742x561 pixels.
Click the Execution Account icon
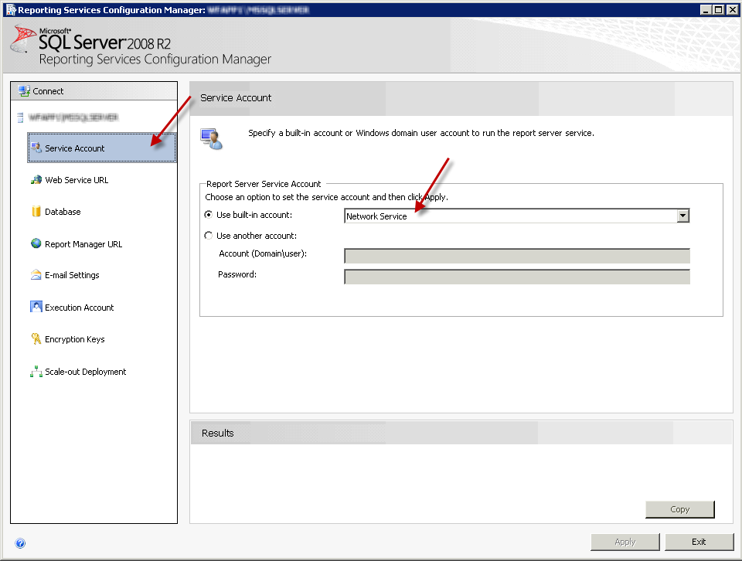click(x=36, y=307)
